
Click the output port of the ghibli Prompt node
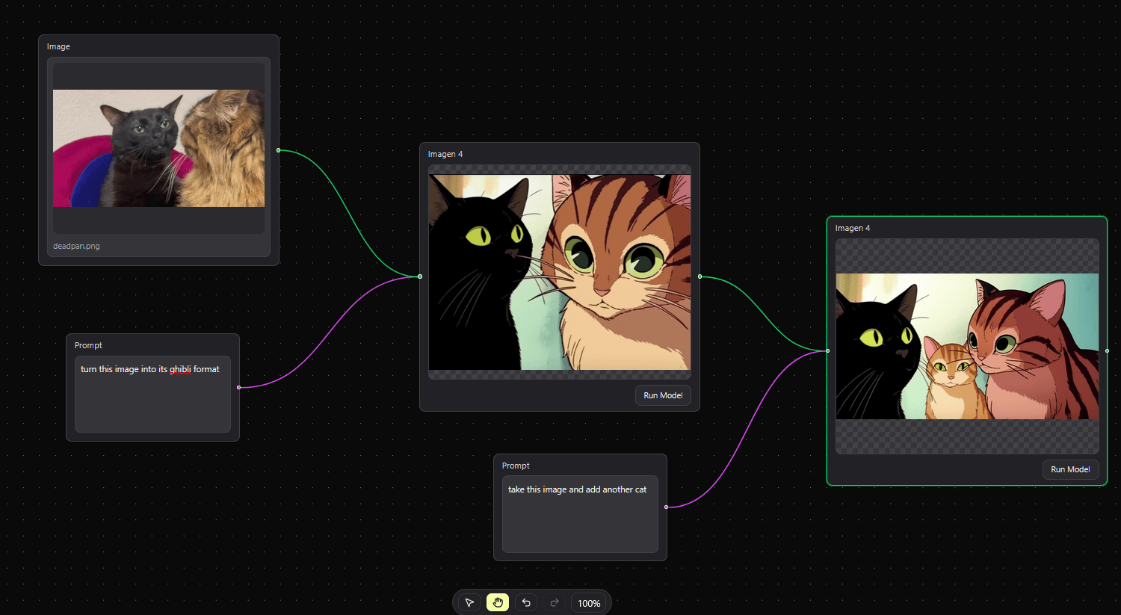(239, 387)
